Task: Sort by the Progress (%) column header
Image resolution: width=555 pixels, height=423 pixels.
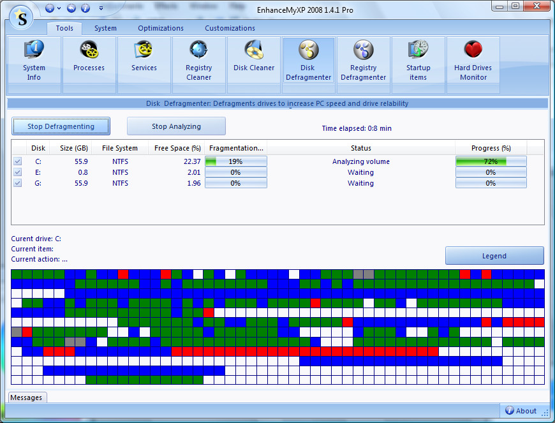Action: click(491, 148)
